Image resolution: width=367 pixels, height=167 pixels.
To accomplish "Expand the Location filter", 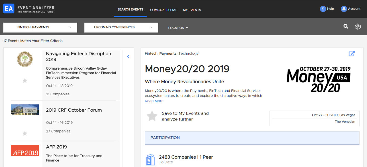I will pyautogui.click(x=178, y=28).
